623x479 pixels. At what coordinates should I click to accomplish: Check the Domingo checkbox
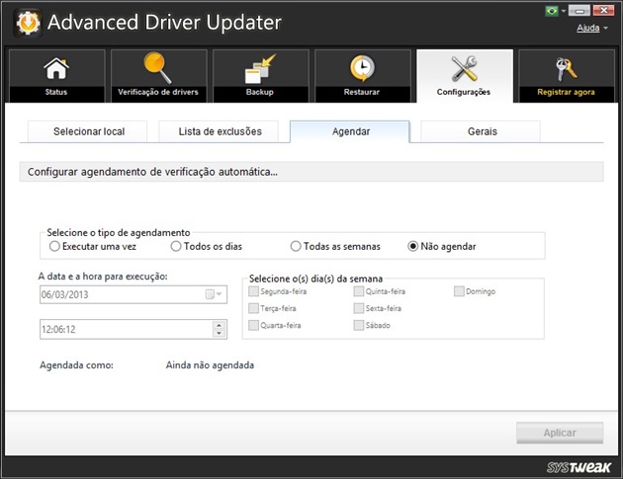[459, 291]
